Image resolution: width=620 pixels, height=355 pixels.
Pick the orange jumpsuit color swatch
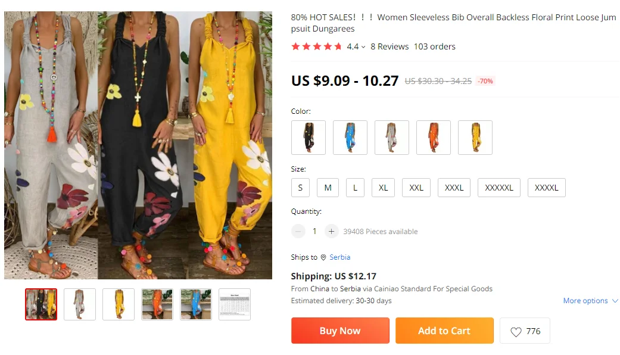point(434,138)
